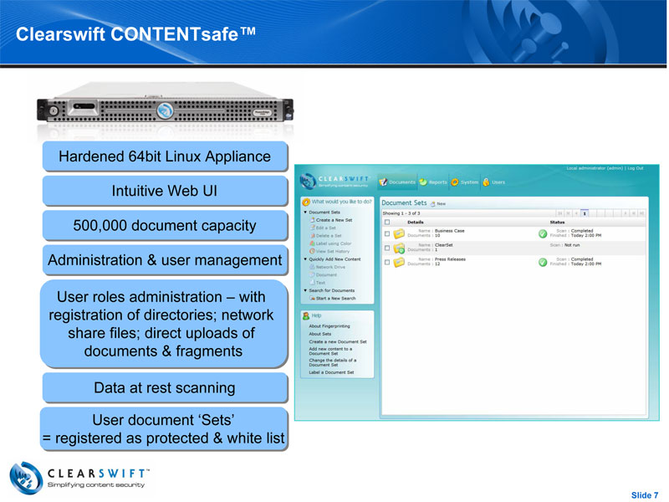
Task: Click the 'ClearSet' set name
Action: pyautogui.click(x=444, y=245)
